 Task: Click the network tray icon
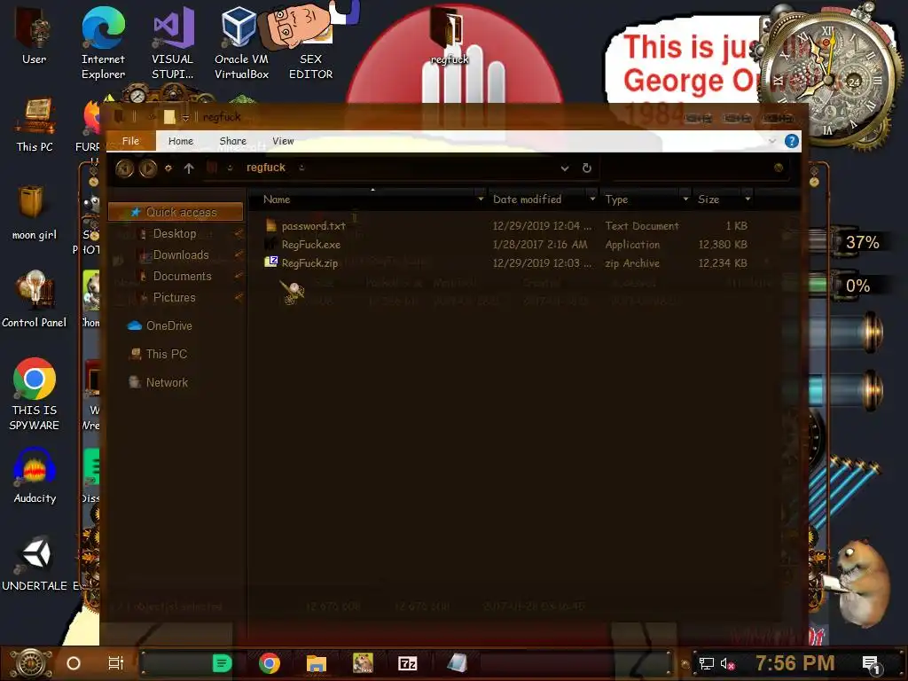706,663
